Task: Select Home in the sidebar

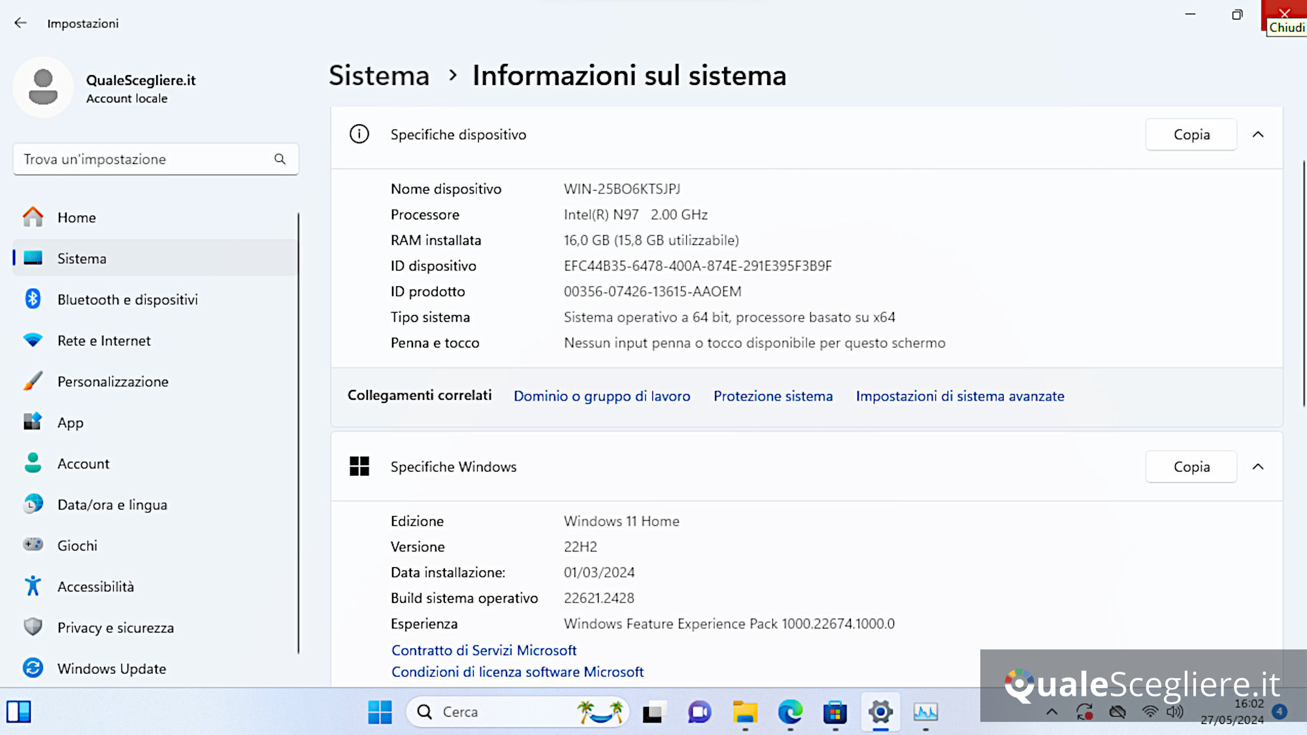Action: tap(76, 218)
